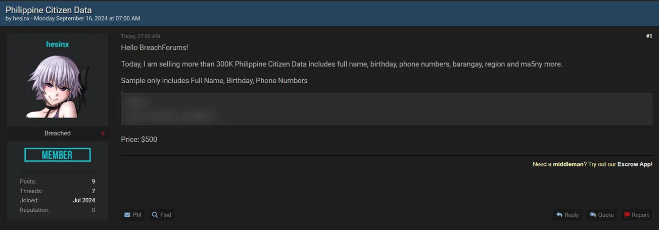
Task: Open the hesinx username above the avatar
Action: coord(58,44)
